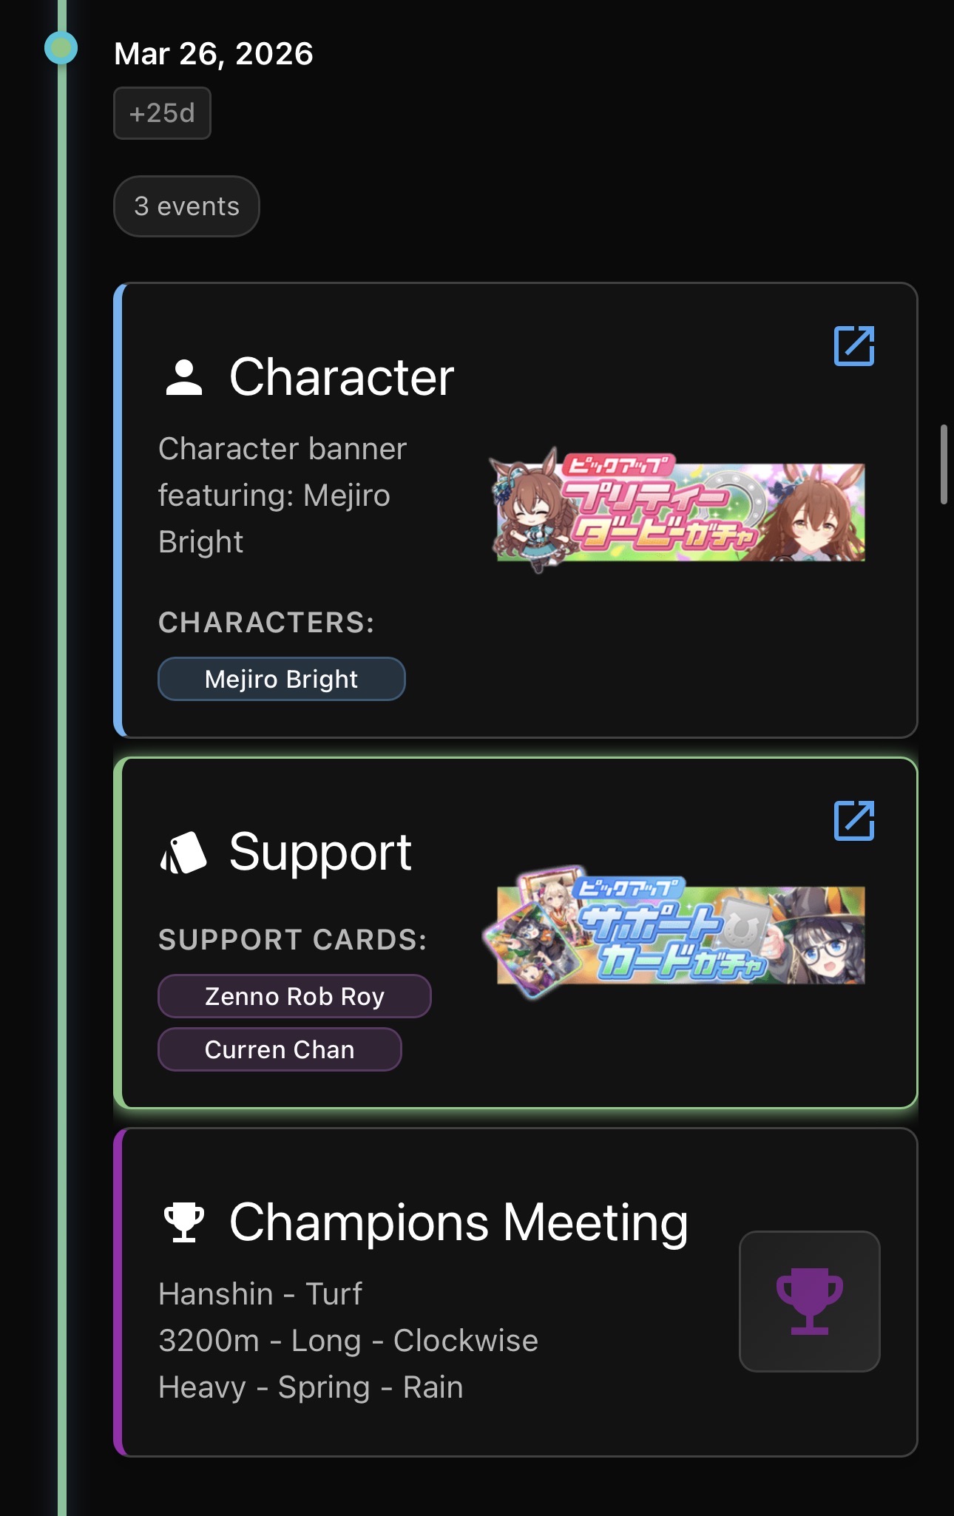Select the Zenno Rob Roy support tag

click(x=294, y=996)
